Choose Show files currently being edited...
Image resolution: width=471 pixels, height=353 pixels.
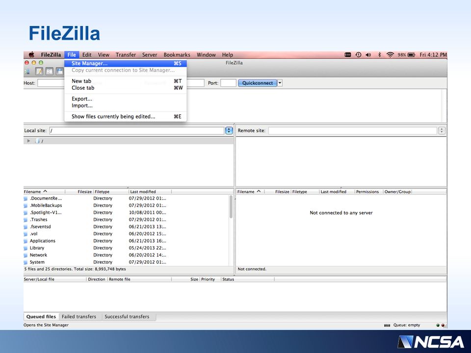pyautogui.click(x=126, y=117)
